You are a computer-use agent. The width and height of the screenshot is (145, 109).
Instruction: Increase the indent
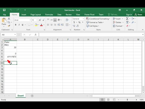click(62, 25)
